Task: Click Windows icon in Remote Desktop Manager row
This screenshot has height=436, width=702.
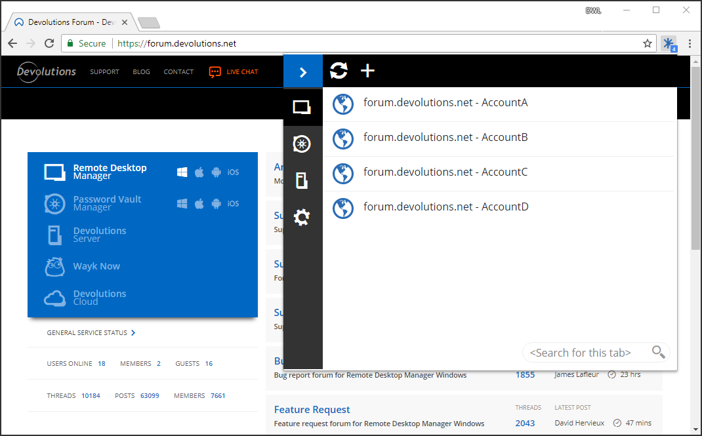Action: click(x=182, y=172)
